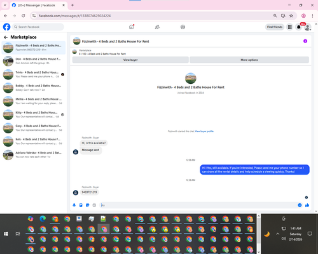Image resolution: width=318 pixels, height=254 pixels.
Task: Go back using the Marketplace back arrow
Action: (6, 37)
